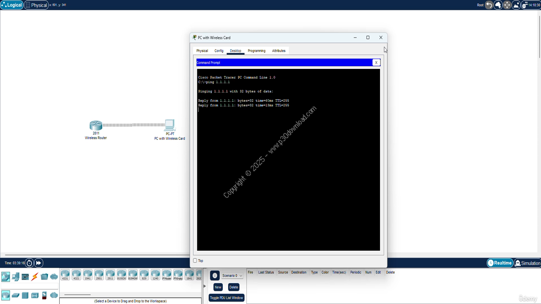
Task: Click the Fire column header
Action: (x=250, y=272)
